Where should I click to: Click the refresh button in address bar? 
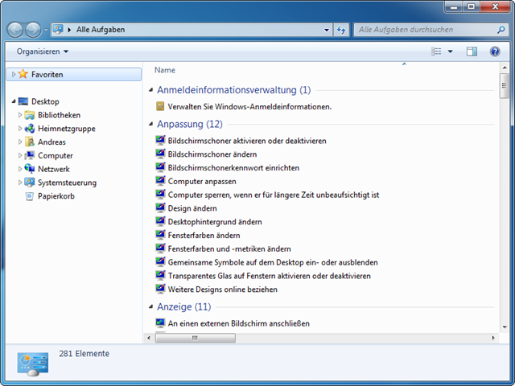coord(340,30)
